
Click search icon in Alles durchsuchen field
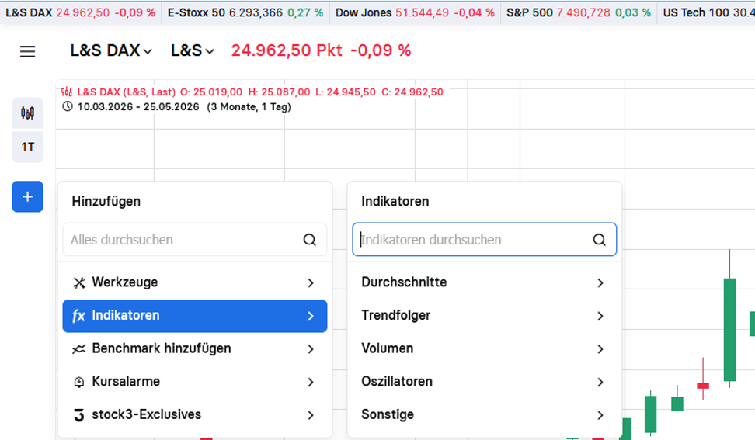[310, 240]
